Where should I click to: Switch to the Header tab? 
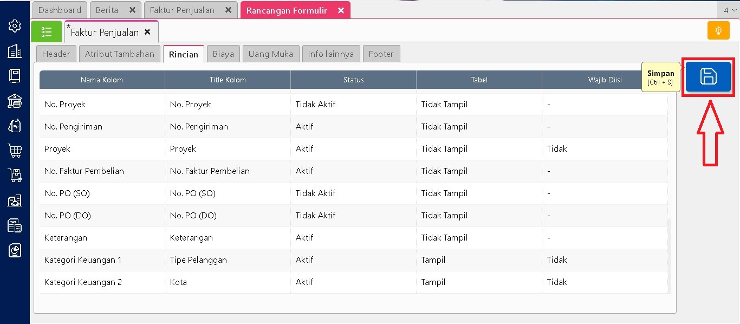pos(56,54)
